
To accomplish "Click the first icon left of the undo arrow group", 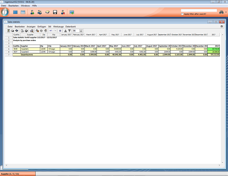I will (x=37, y=31).
